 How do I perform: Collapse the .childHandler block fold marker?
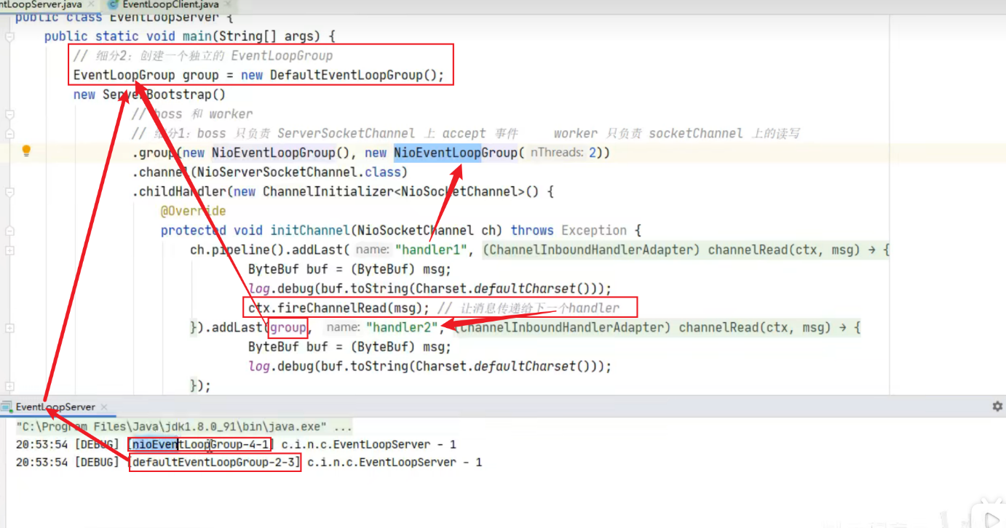tap(9, 192)
